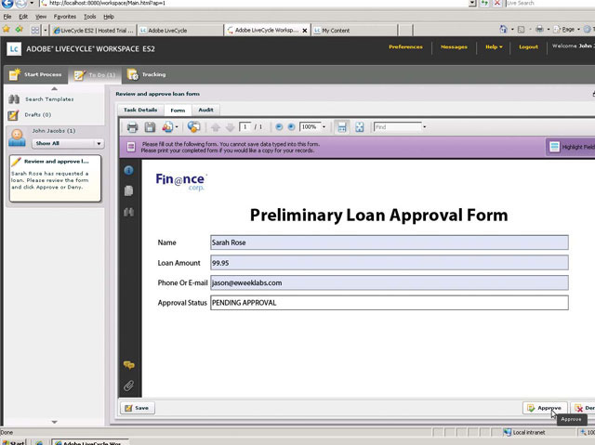Open the Review and approve loan task card

(x=56, y=178)
